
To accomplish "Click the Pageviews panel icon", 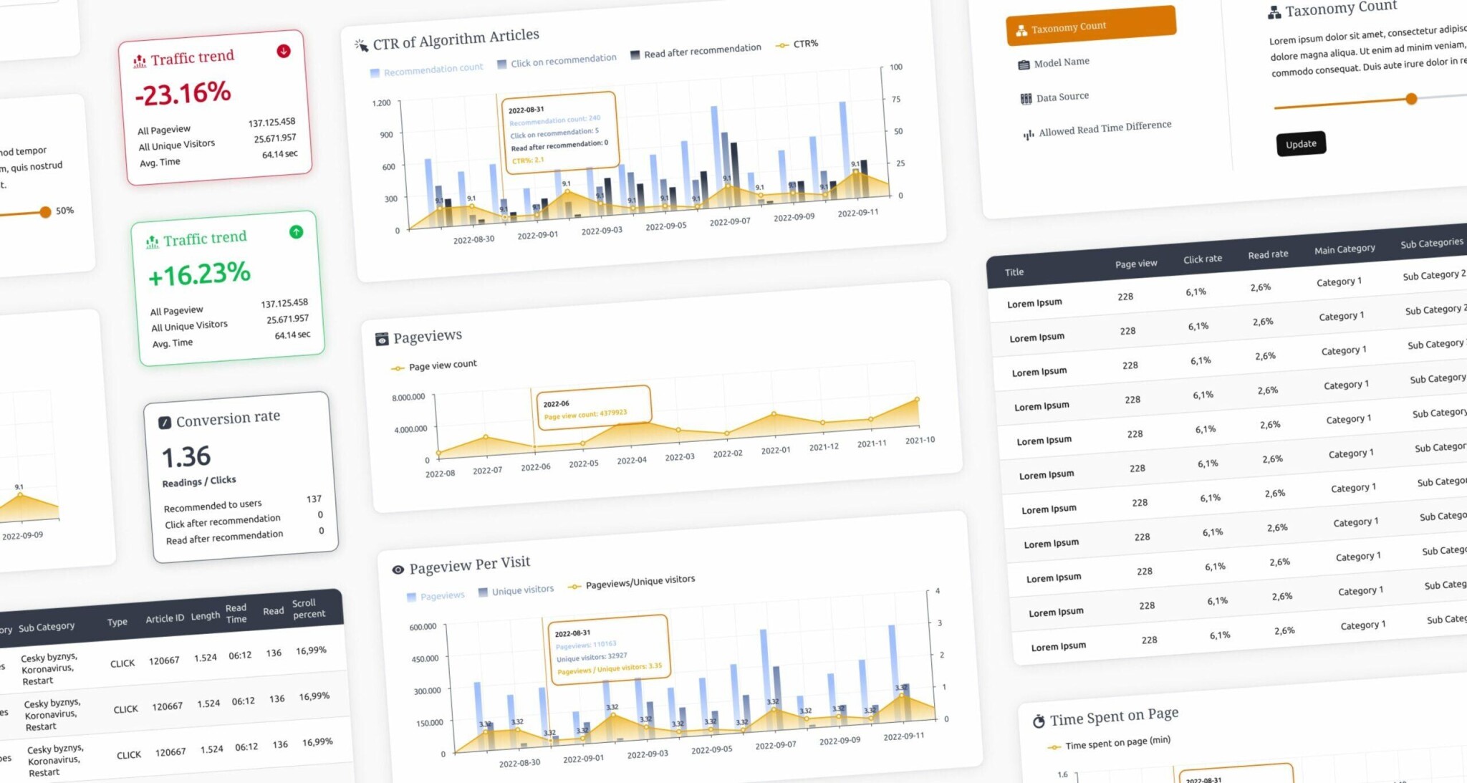I will tap(382, 339).
